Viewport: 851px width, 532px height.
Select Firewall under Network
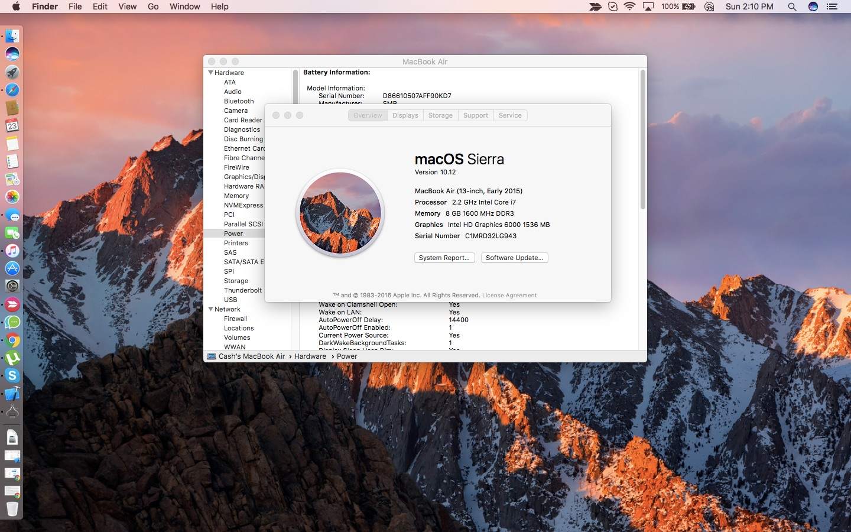236,319
